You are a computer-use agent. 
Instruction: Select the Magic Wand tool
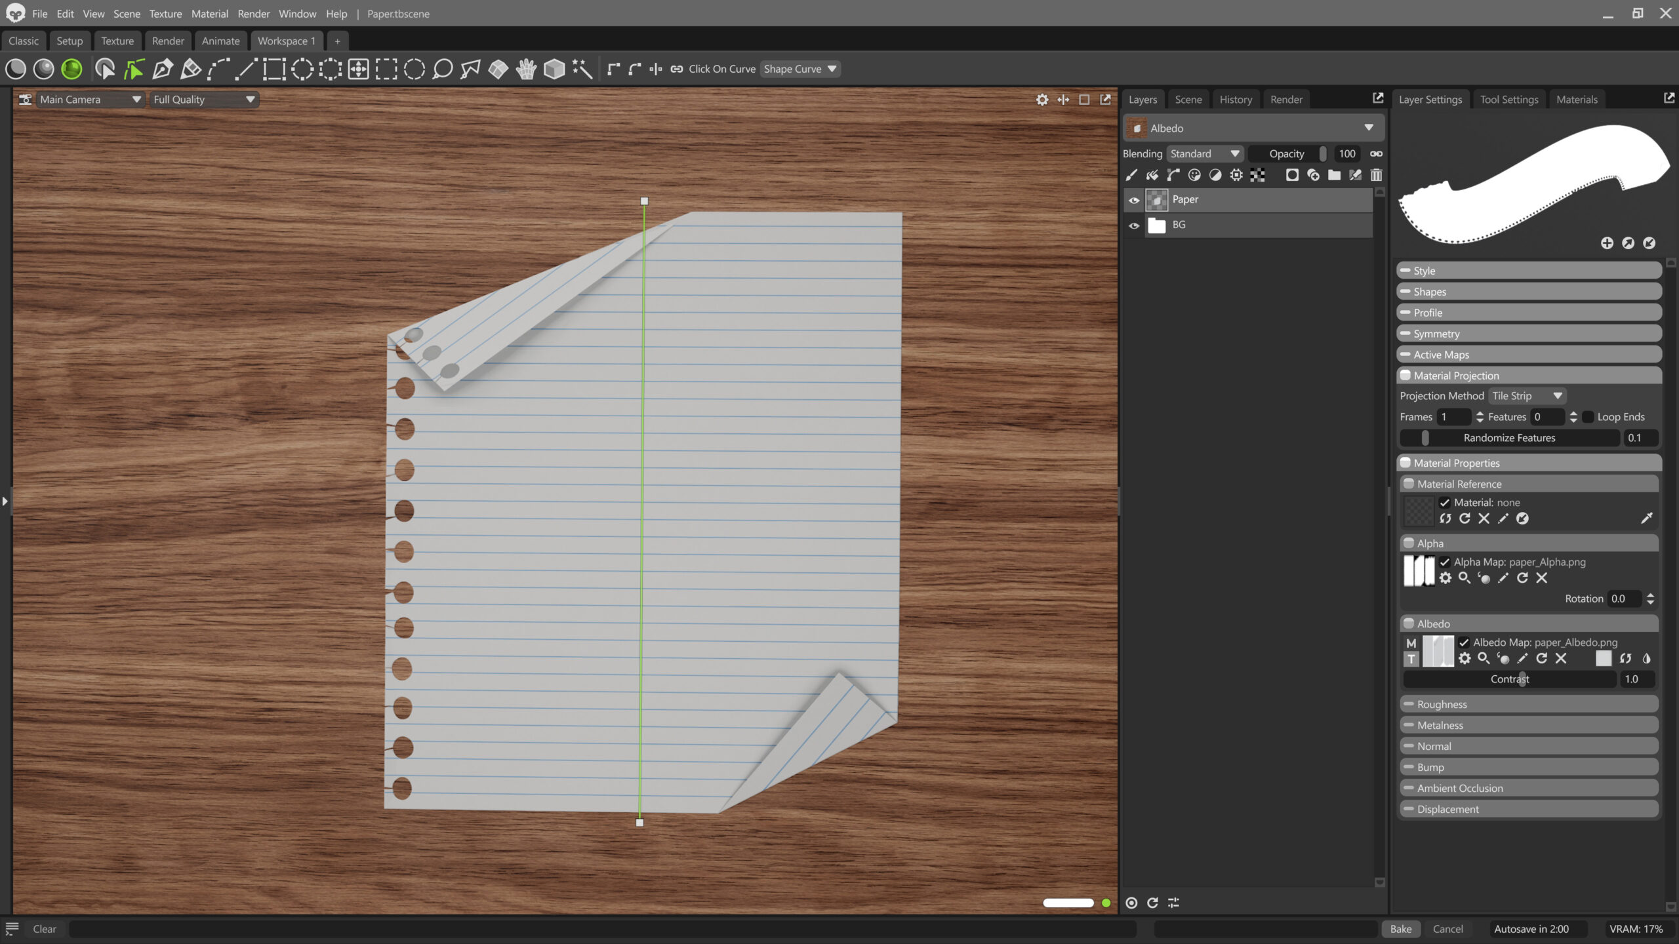[582, 69]
